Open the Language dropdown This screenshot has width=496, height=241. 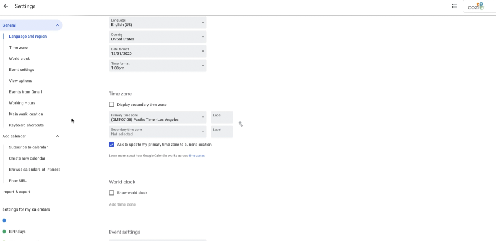point(157,23)
